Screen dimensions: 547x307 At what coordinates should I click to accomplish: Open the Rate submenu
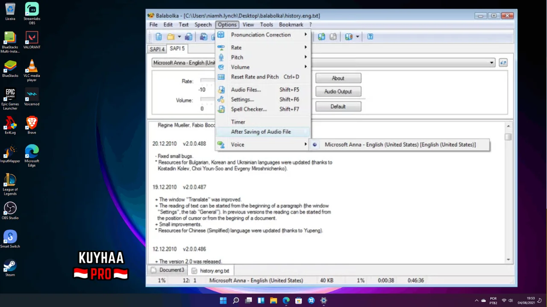point(263,47)
